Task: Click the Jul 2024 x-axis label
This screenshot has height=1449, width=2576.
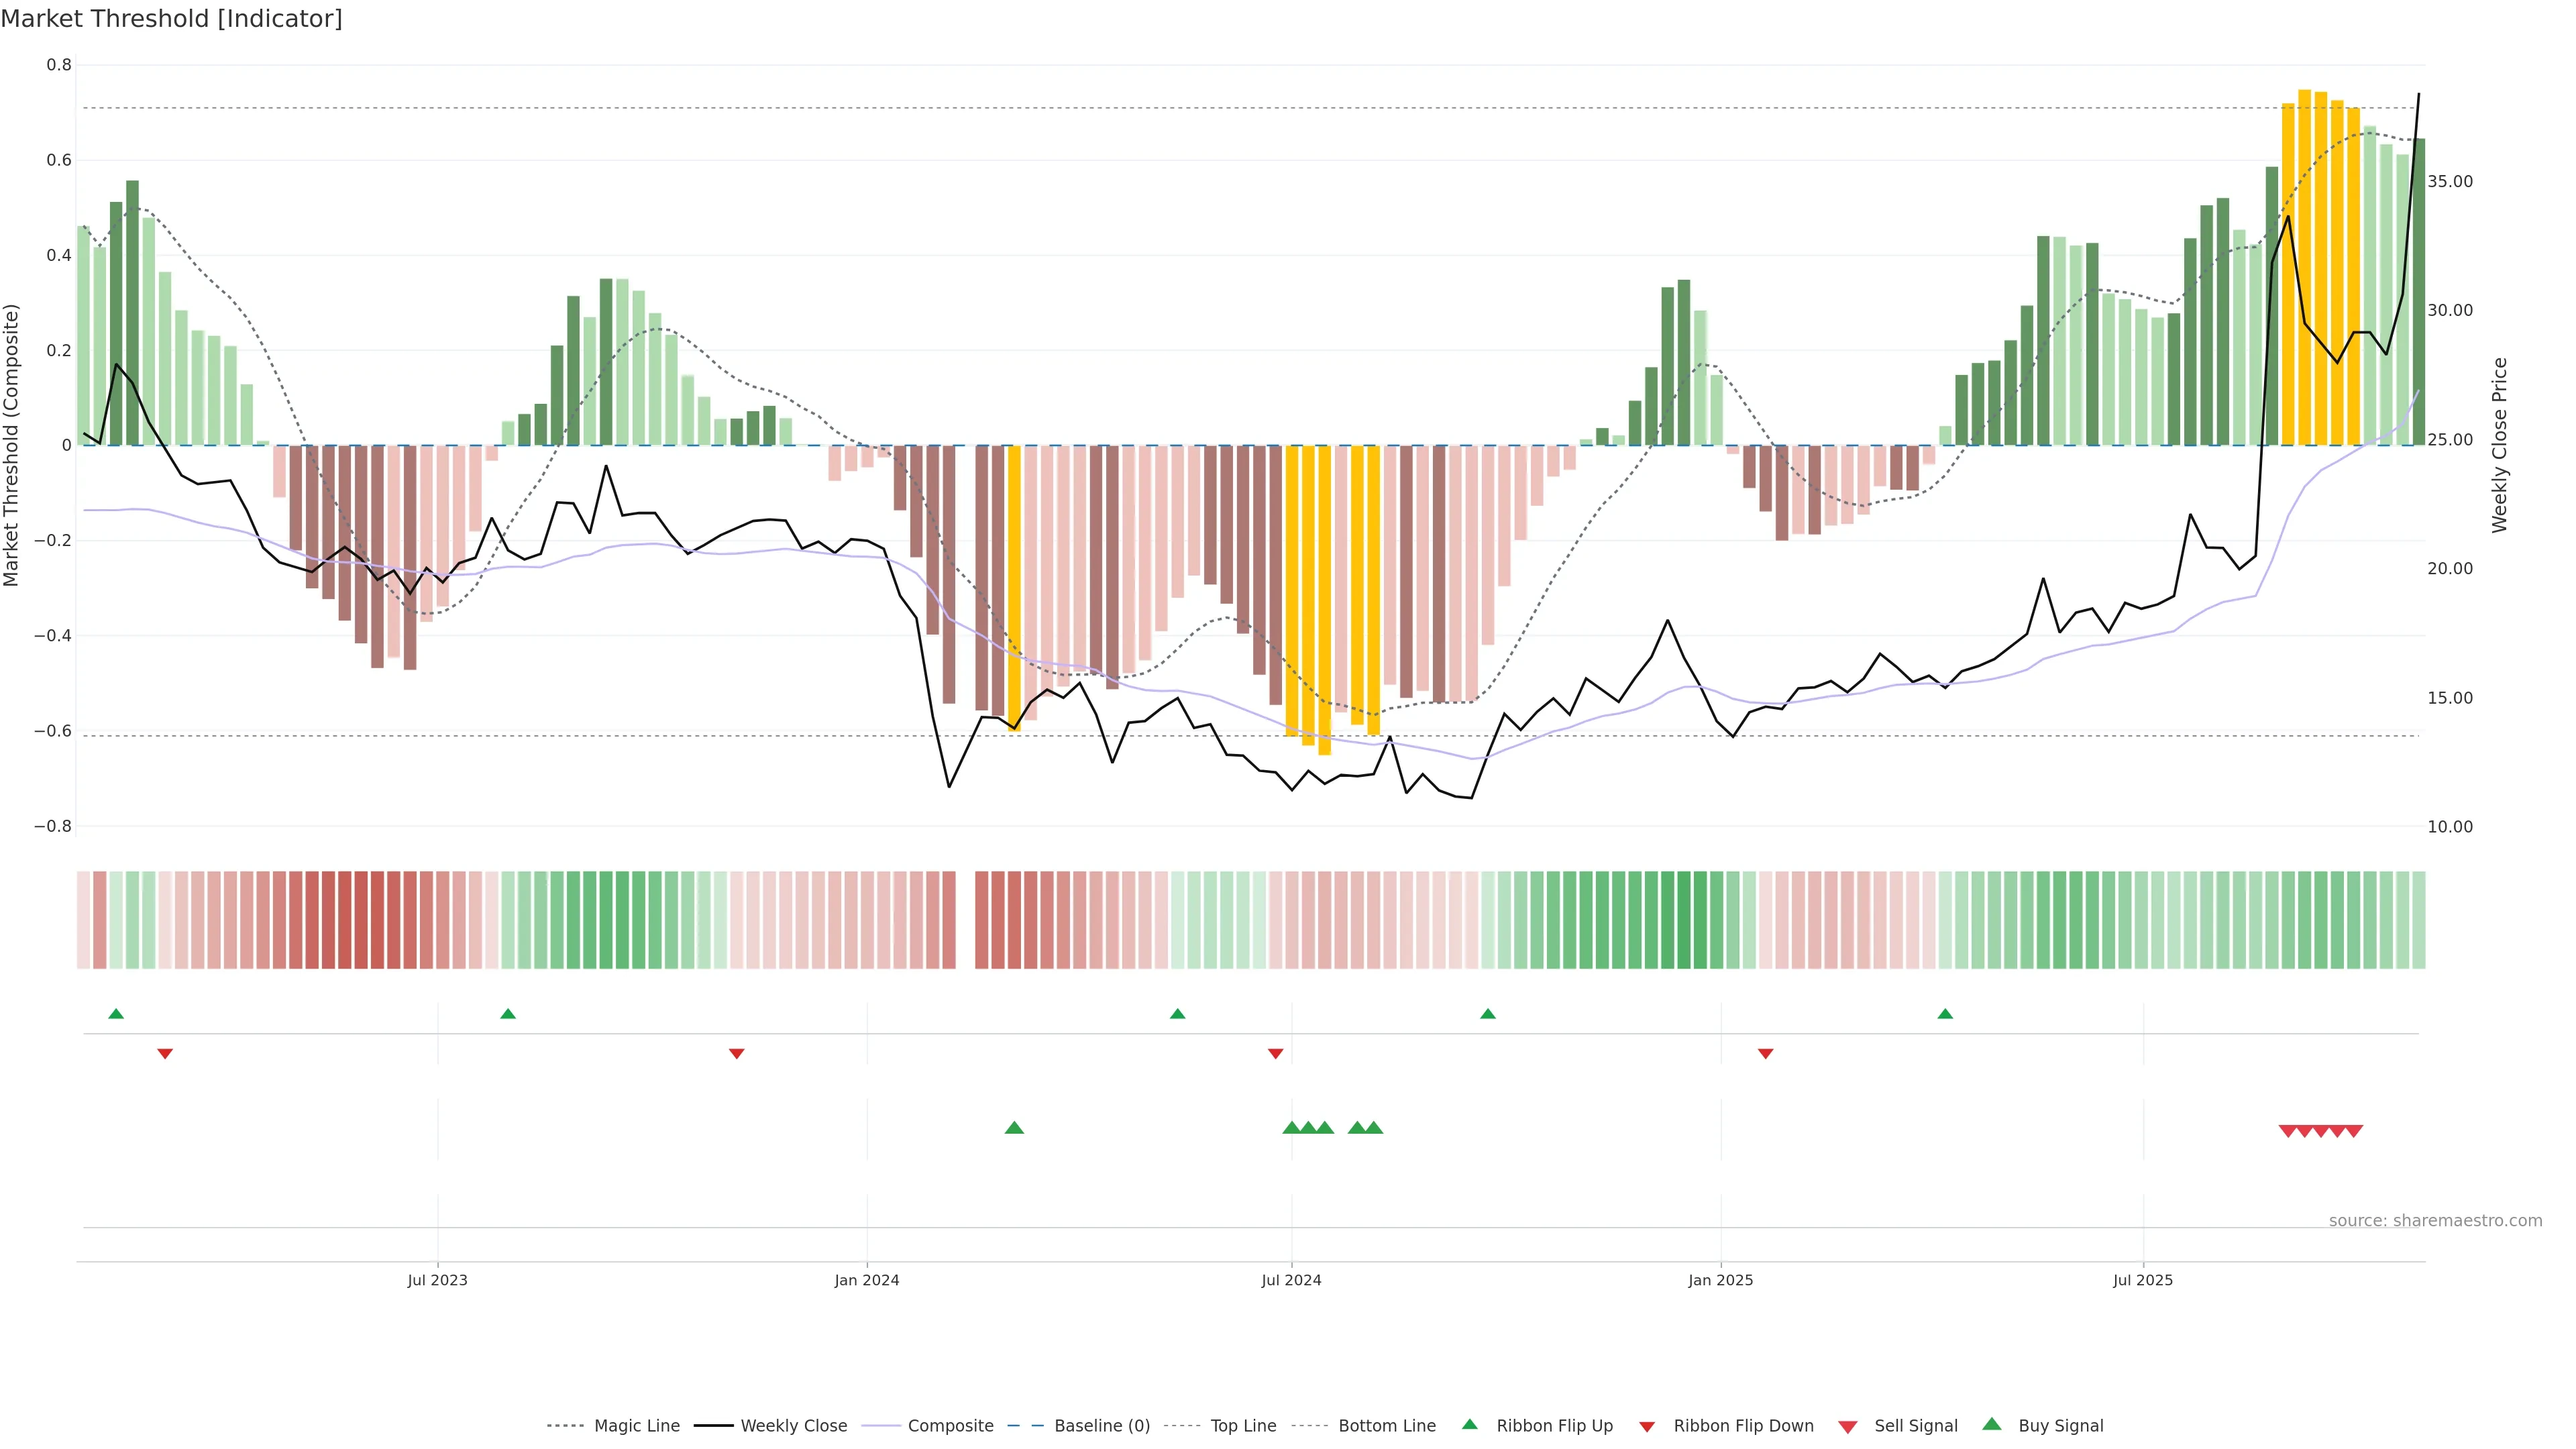Action: click(x=1291, y=1280)
